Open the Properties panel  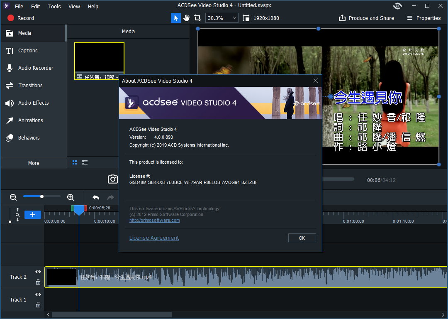tap(424, 18)
